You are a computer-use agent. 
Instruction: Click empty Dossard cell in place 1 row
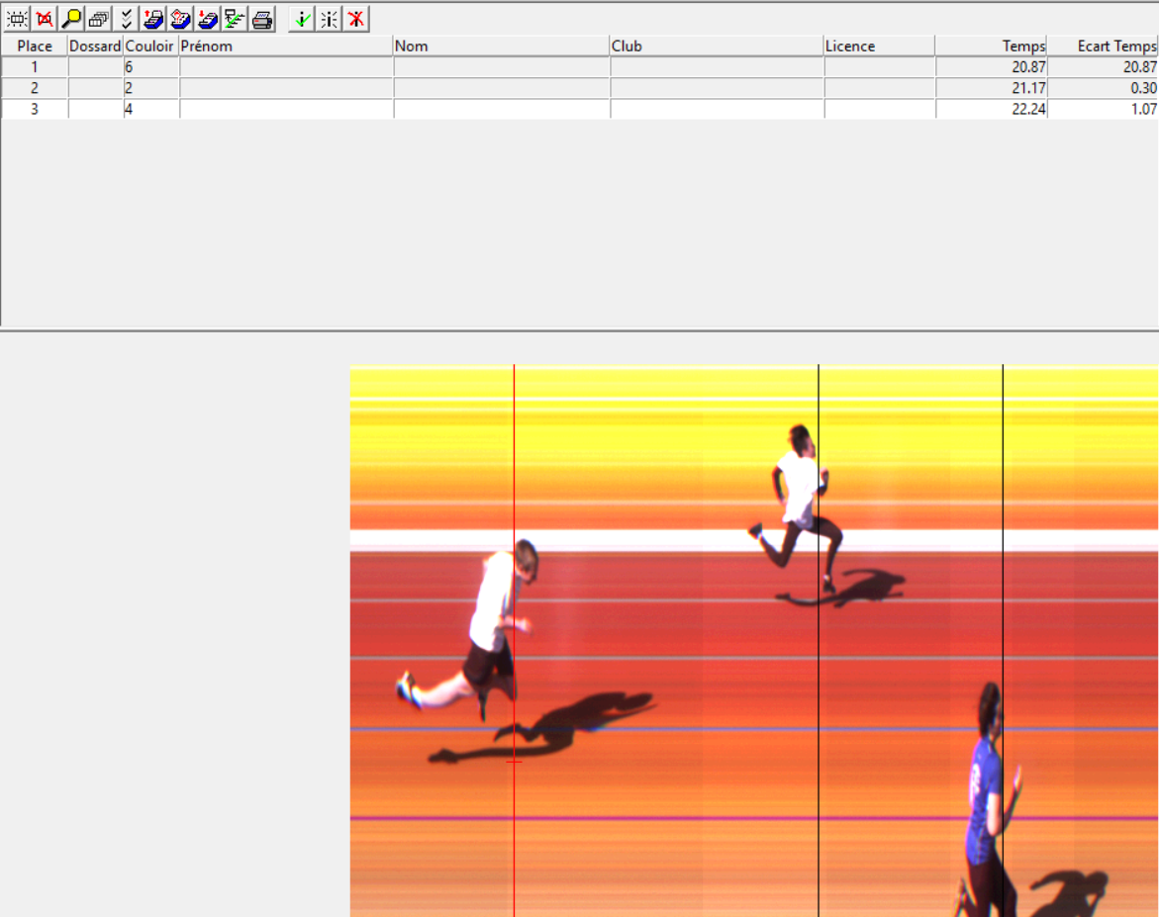tap(95, 67)
